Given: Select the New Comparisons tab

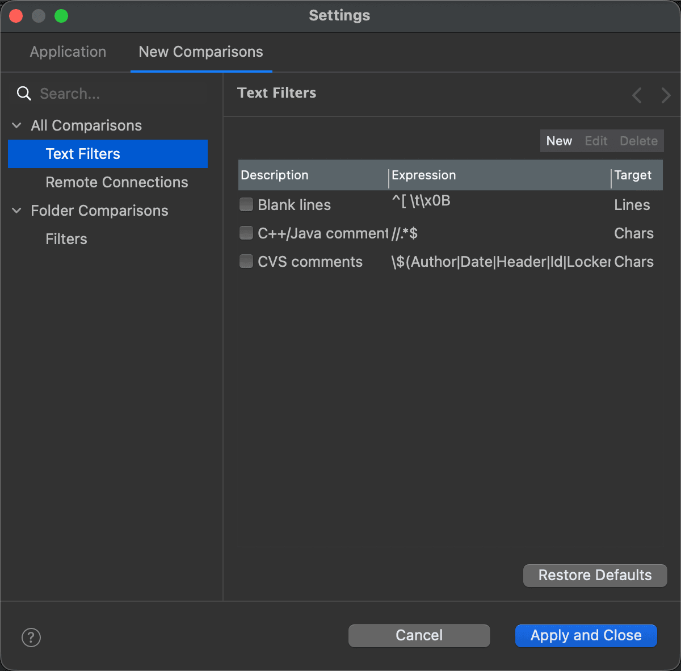Looking at the screenshot, I should [x=201, y=52].
